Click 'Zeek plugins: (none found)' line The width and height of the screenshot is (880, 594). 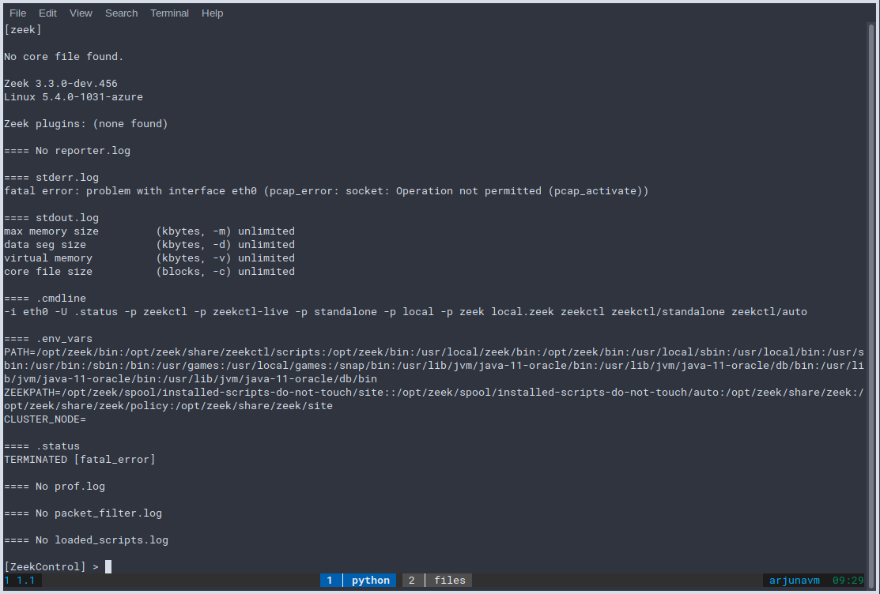click(x=86, y=124)
